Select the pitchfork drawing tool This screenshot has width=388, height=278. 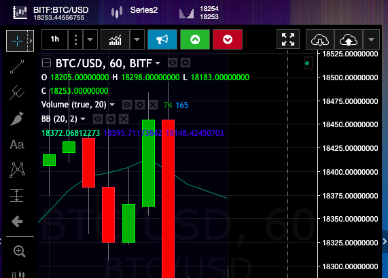[17, 92]
